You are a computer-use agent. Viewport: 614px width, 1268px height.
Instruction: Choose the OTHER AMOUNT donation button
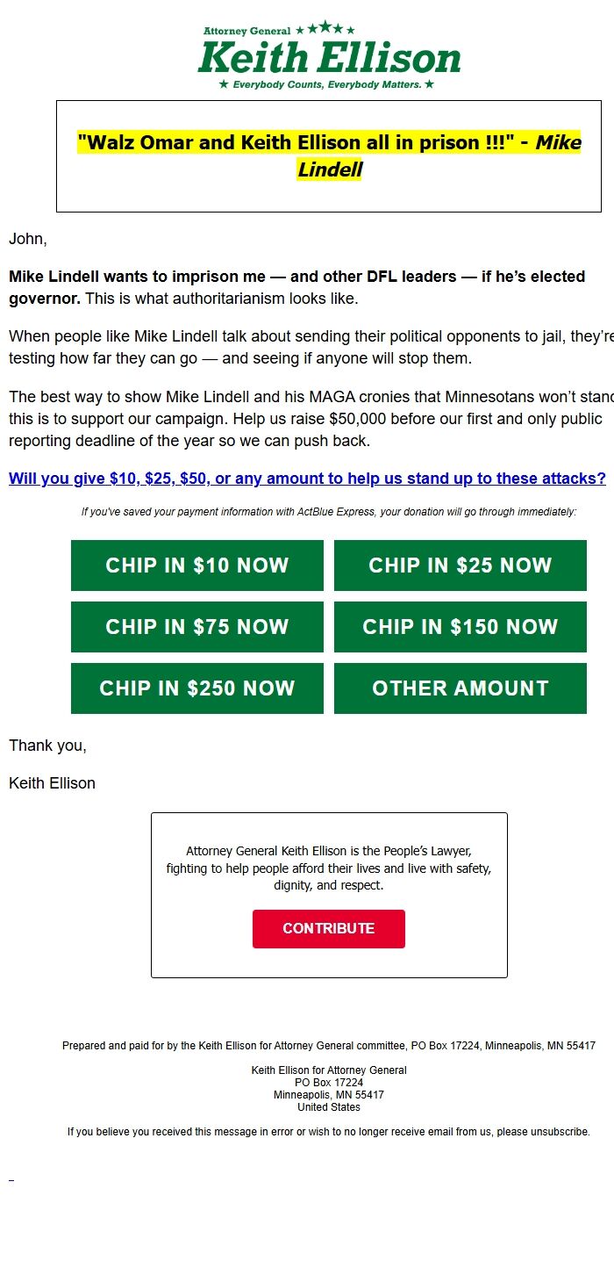coord(460,688)
